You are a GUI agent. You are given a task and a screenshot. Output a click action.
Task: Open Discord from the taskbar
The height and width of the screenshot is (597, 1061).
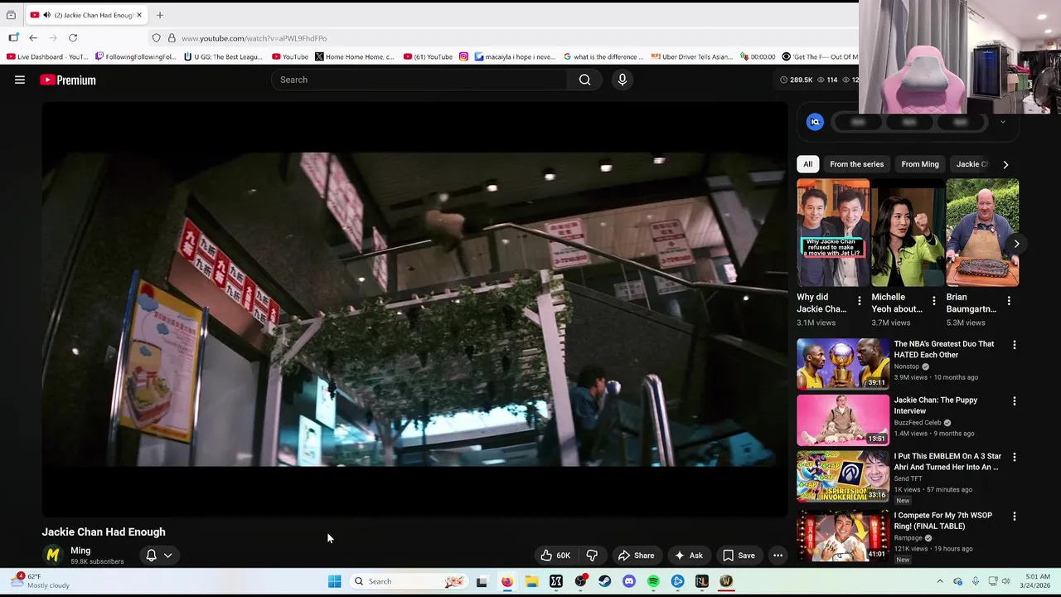point(629,581)
